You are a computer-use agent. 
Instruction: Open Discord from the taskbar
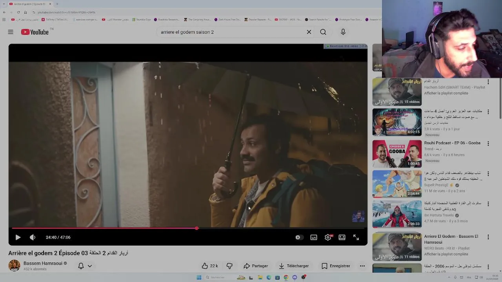295,277
